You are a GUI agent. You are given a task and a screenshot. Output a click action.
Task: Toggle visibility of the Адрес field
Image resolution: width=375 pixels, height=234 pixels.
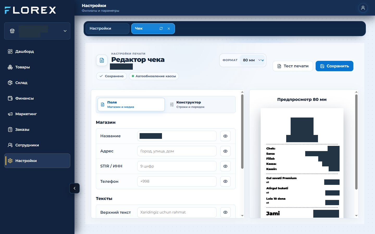tap(226, 151)
